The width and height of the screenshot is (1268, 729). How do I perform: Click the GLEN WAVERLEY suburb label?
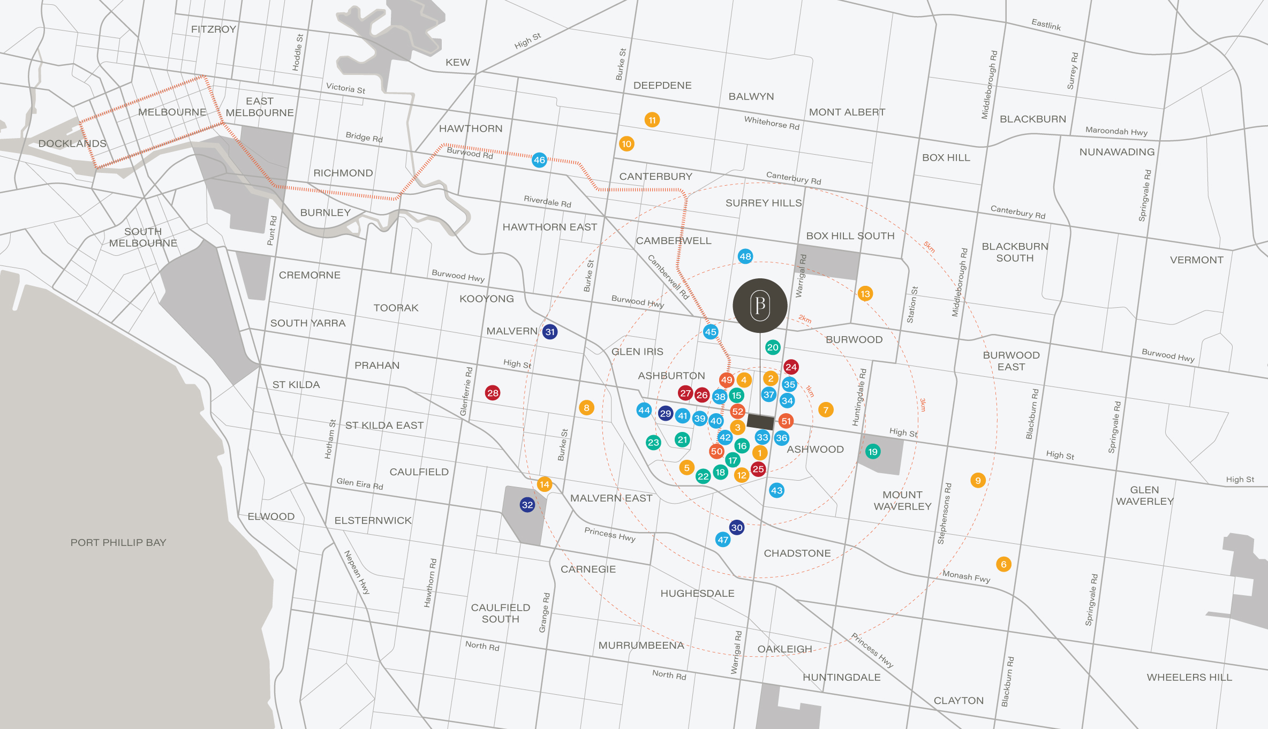tap(1144, 496)
